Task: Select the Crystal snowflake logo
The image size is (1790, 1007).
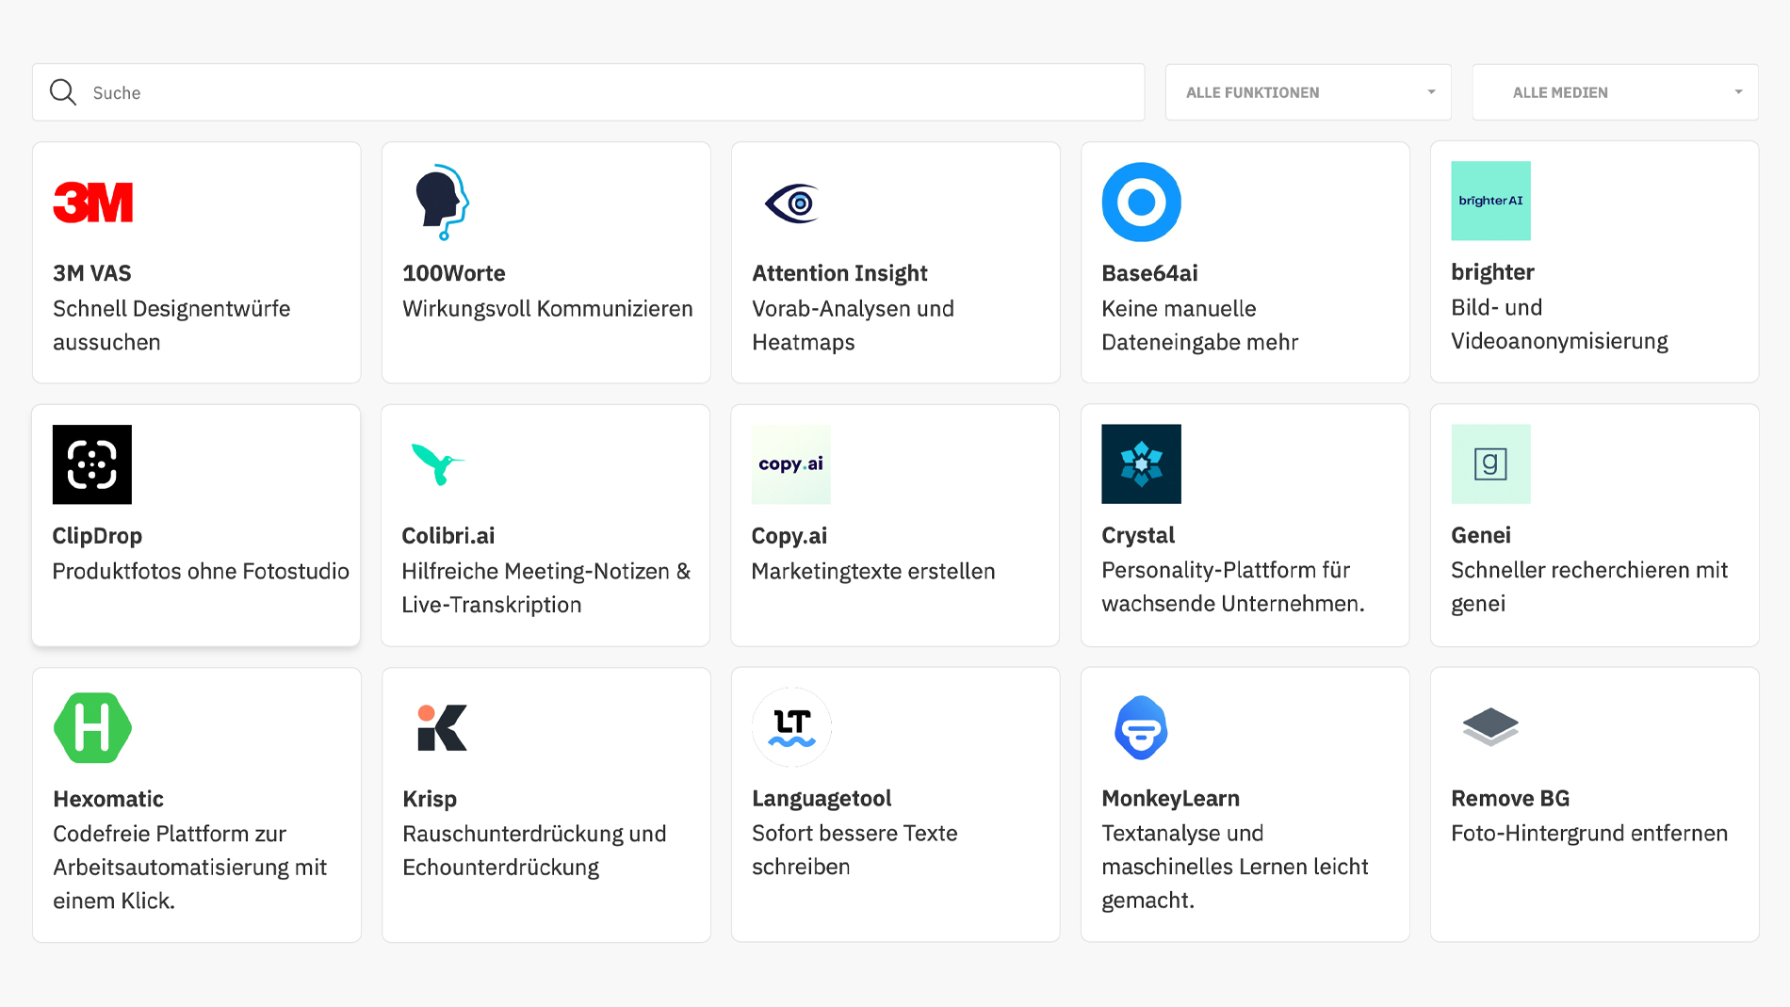Action: click(1141, 463)
